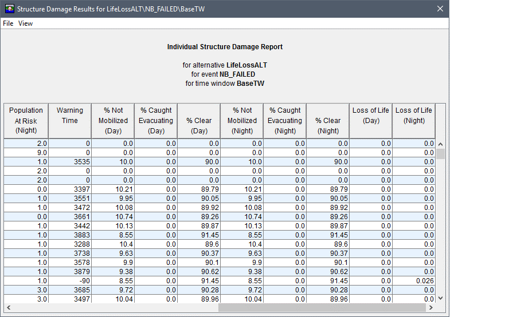Select the warning time cell 3497
Screen dimensions: 513x317
click(x=70, y=299)
